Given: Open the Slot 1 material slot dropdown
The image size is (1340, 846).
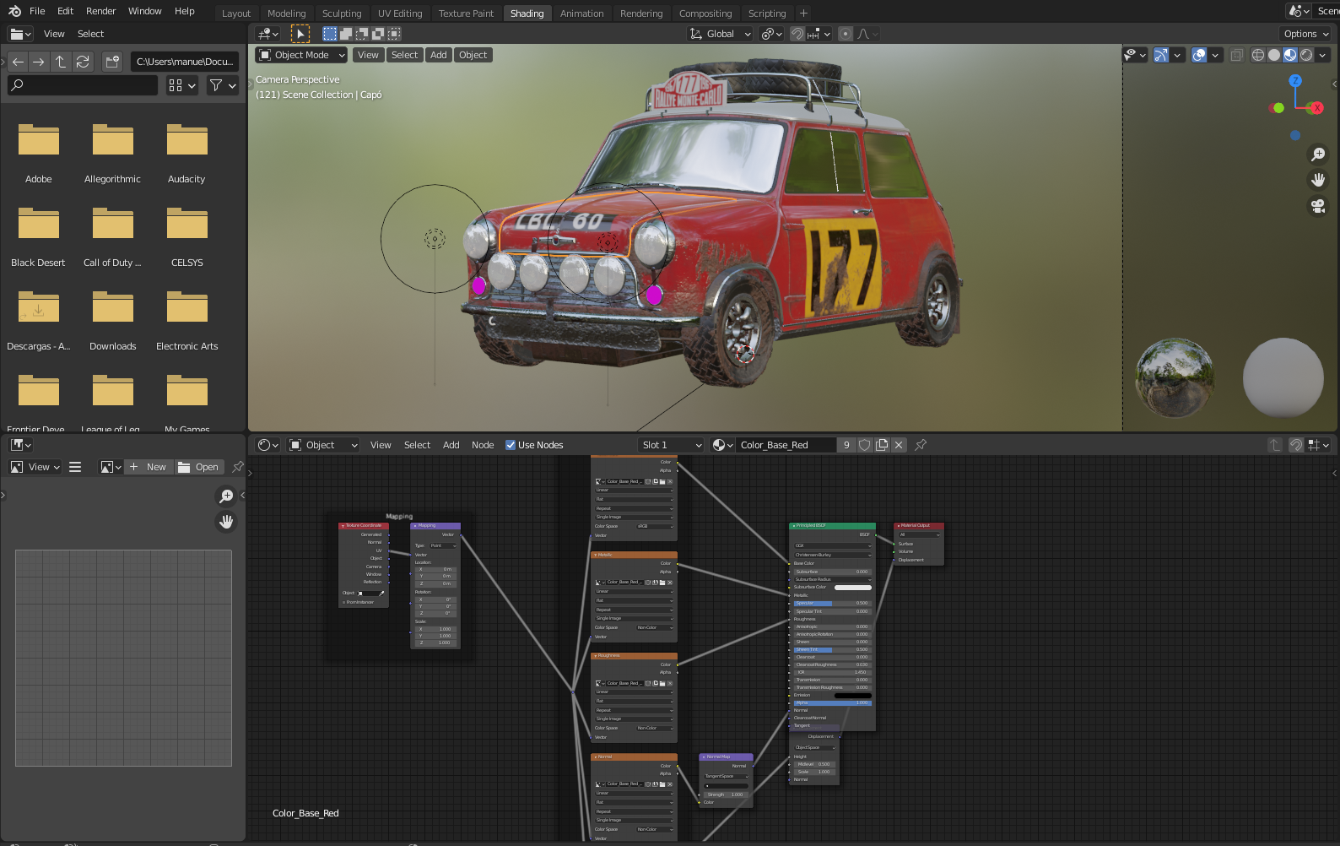Looking at the screenshot, I should (671, 445).
